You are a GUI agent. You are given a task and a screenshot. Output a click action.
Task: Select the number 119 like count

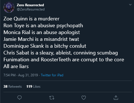pos(29,87)
